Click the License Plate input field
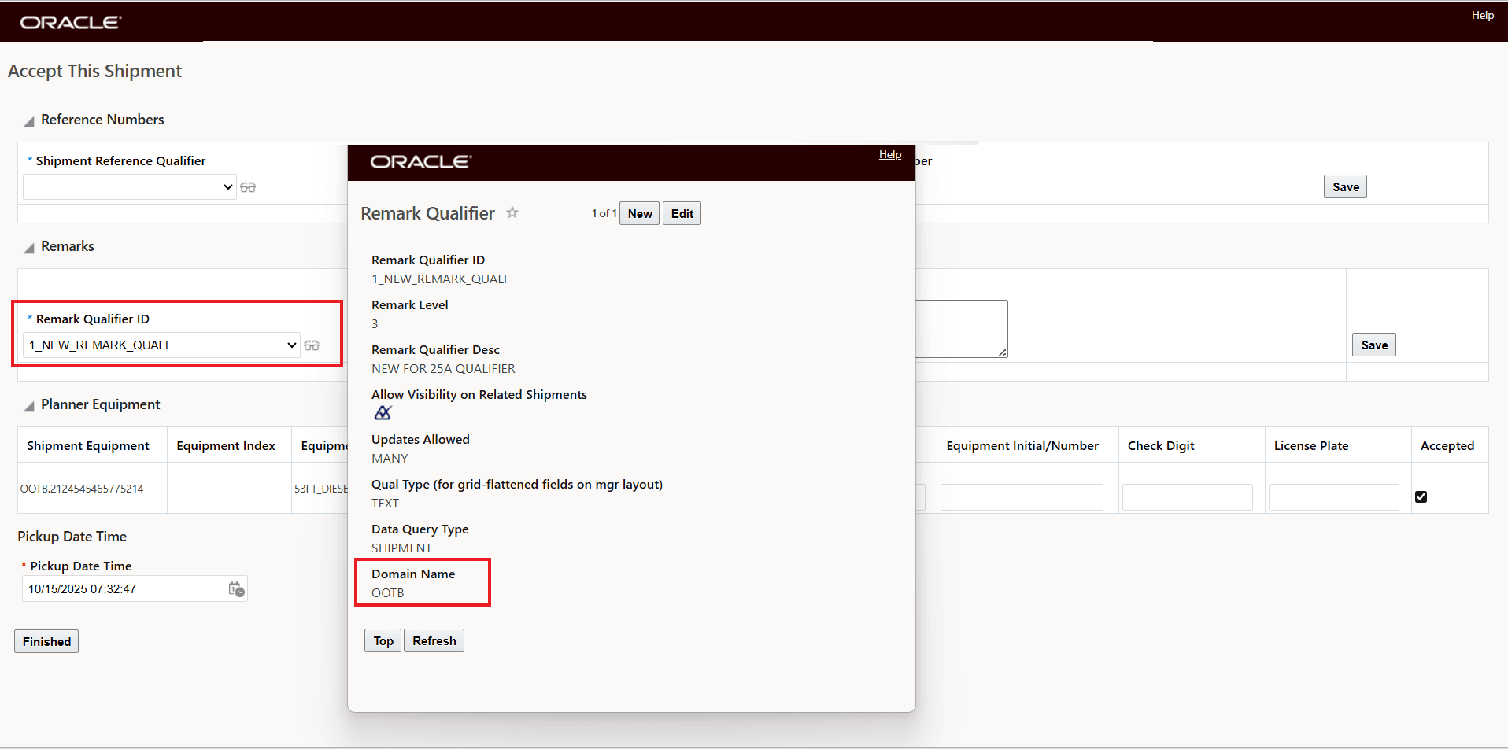 point(1334,497)
